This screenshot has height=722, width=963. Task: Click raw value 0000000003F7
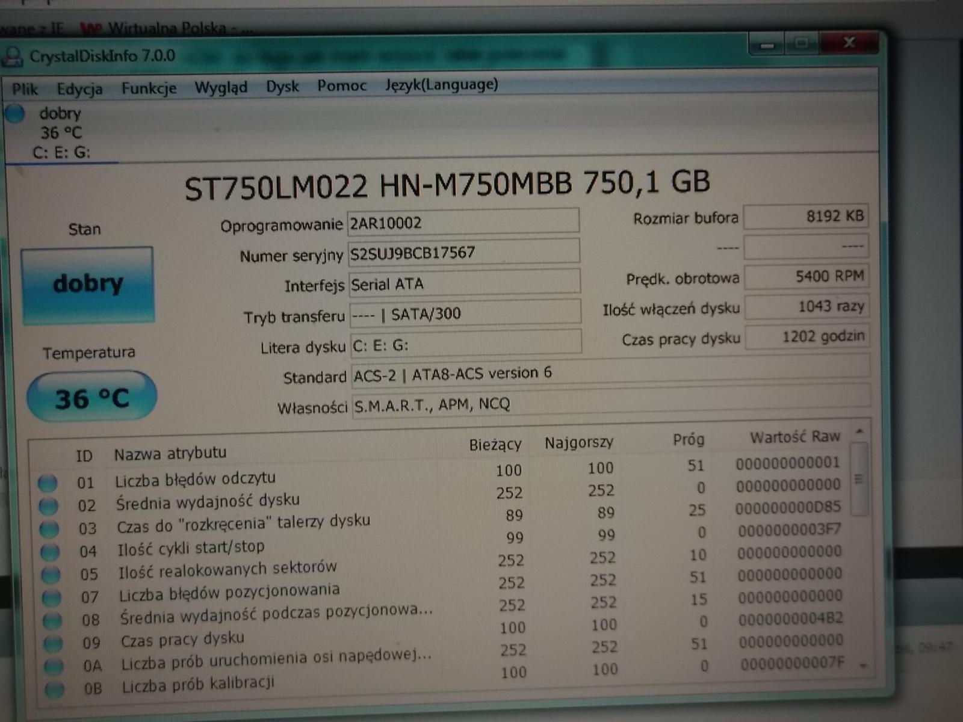tap(790, 530)
